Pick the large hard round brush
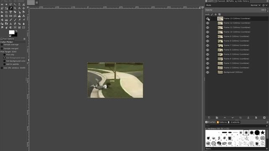 point(257,133)
